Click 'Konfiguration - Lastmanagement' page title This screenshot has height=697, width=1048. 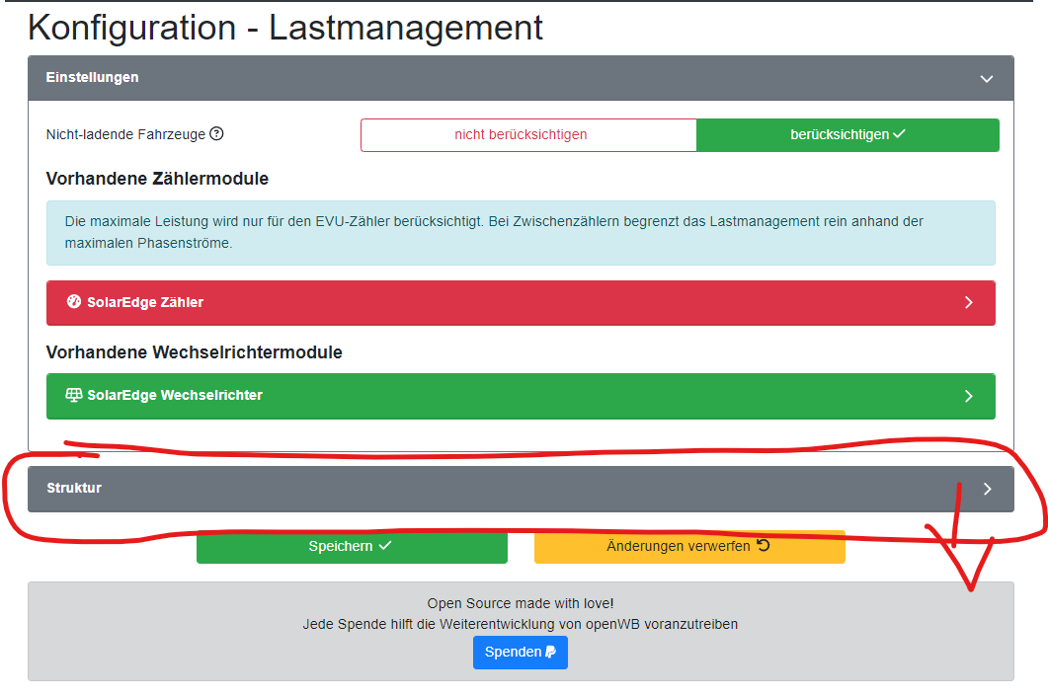click(285, 28)
